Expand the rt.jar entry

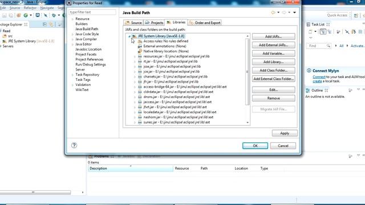(x=135, y=61)
